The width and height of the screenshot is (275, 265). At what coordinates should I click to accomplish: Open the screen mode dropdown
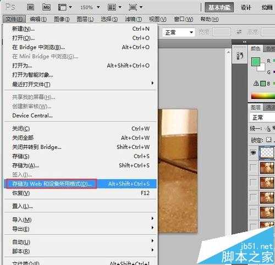pyautogui.click(x=136, y=7)
